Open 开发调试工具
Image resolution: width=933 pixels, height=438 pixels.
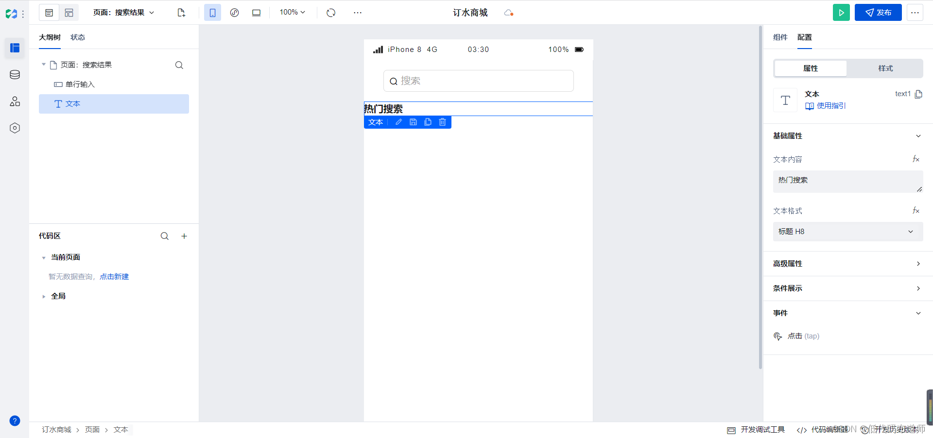click(756, 430)
